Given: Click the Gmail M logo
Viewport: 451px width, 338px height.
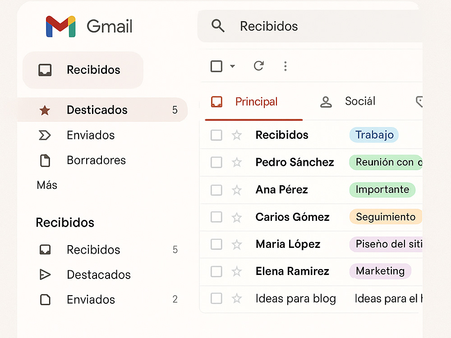Looking at the screenshot, I should [61, 27].
